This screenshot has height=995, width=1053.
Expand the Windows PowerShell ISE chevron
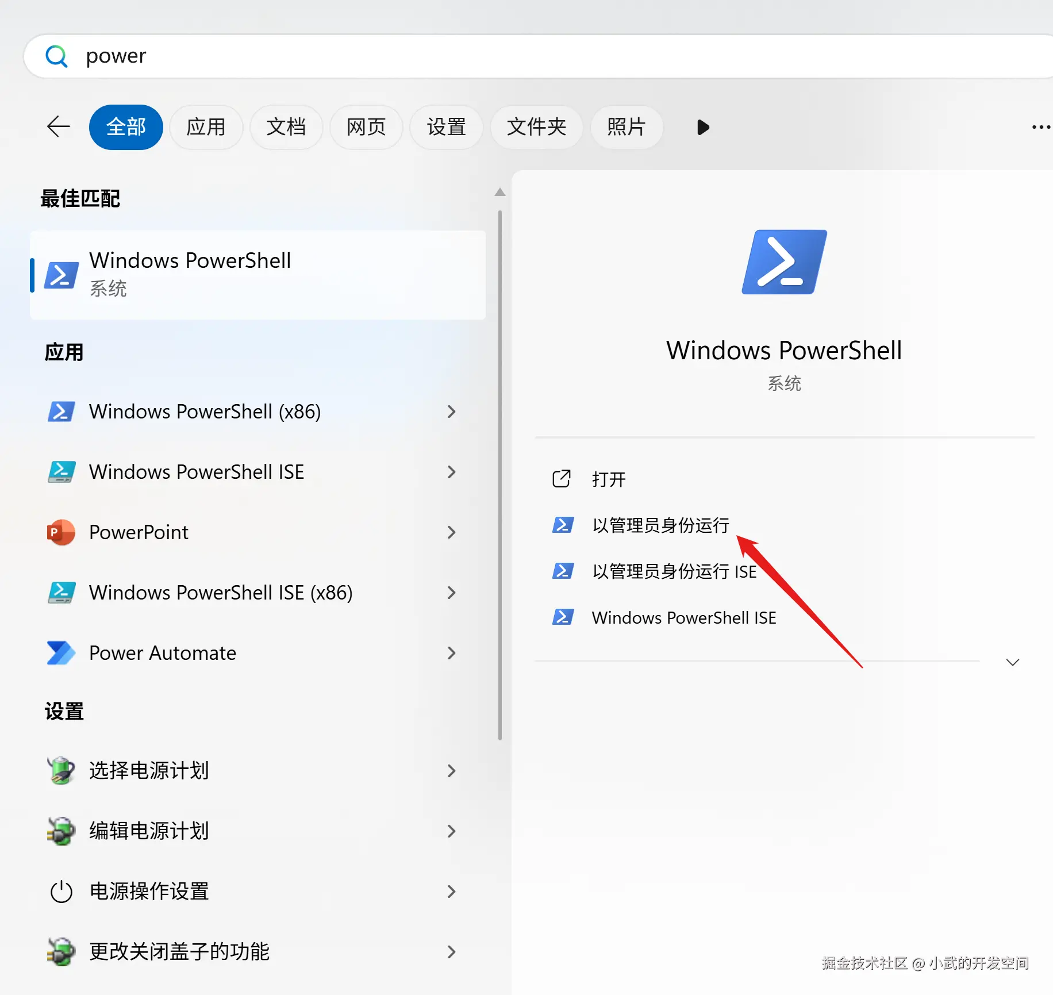tap(451, 472)
